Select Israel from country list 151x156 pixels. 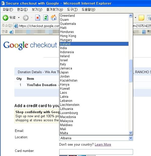click(94, 60)
